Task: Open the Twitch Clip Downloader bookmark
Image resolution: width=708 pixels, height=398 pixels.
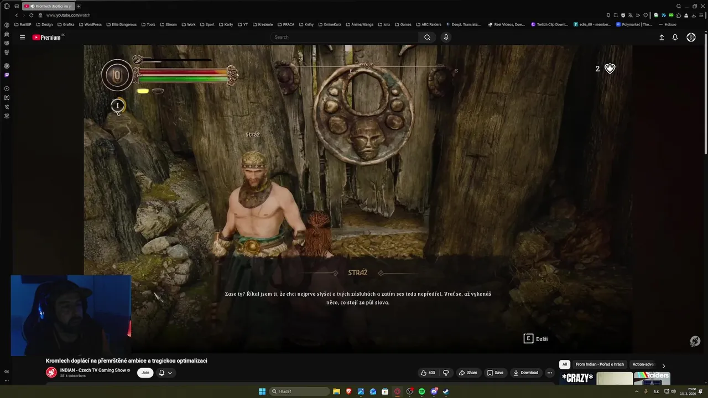Action: [549, 24]
